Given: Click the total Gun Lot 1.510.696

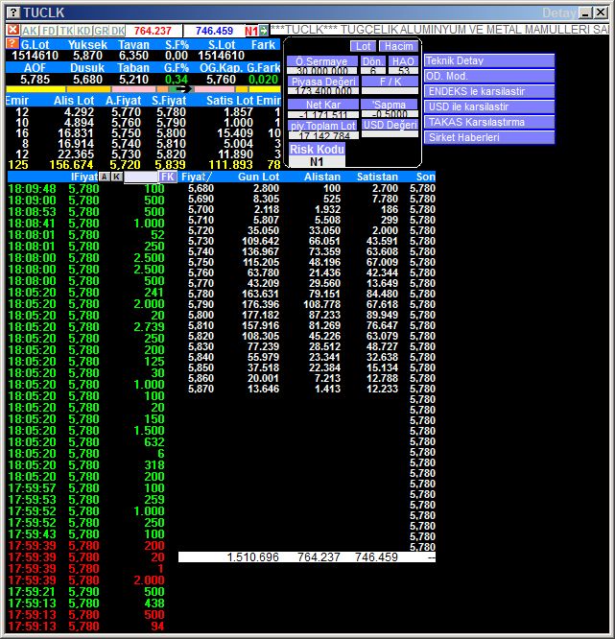Looking at the screenshot, I should [252, 557].
